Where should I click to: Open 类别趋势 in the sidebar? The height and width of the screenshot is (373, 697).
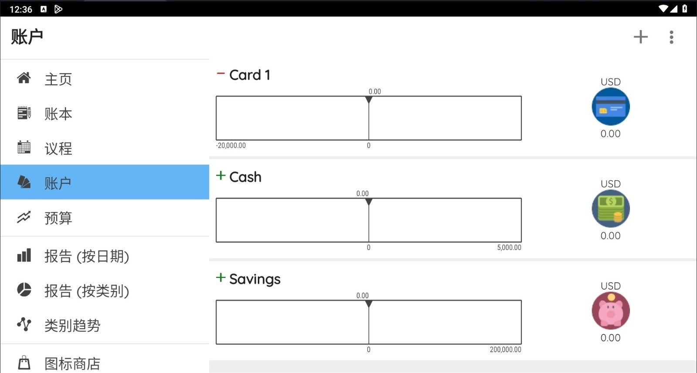(x=72, y=325)
